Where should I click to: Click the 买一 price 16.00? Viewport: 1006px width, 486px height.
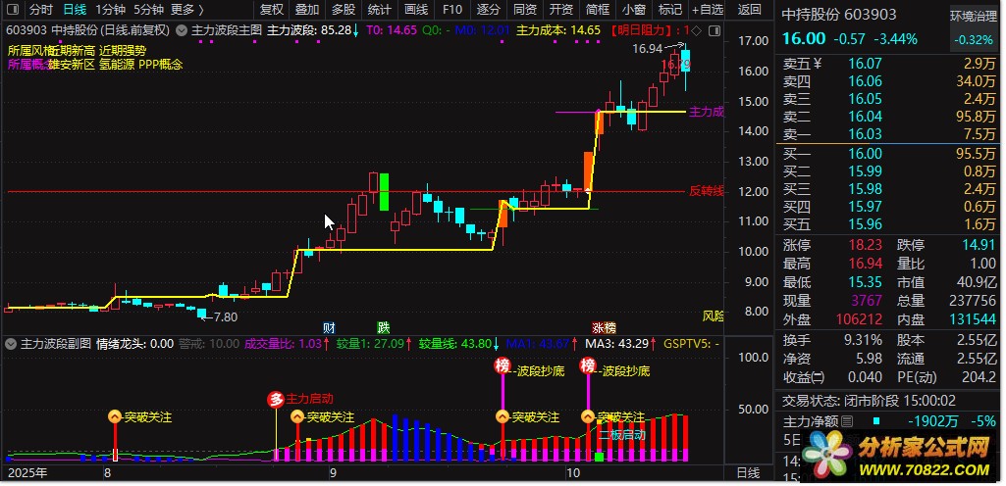click(865, 154)
